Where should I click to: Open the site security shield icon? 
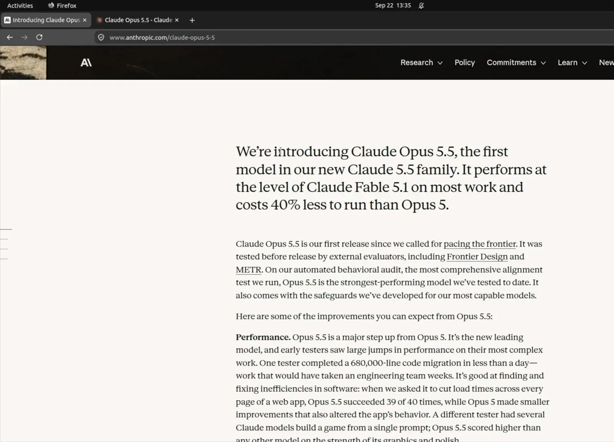tap(101, 37)
